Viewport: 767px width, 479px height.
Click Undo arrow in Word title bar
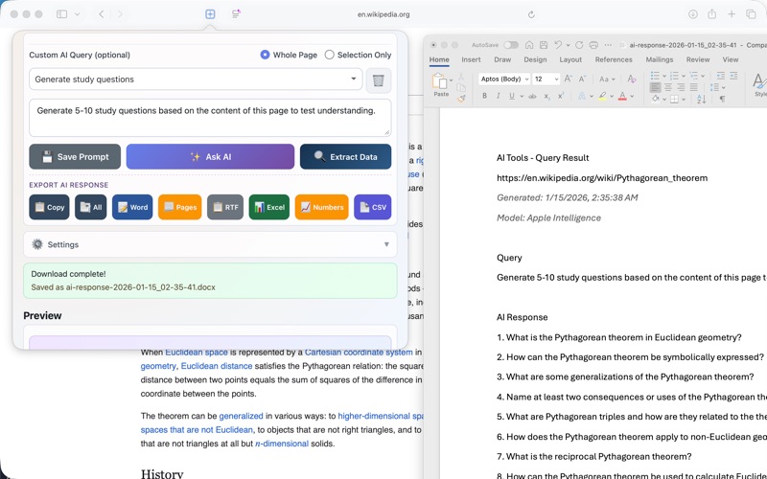click(558, 45)
